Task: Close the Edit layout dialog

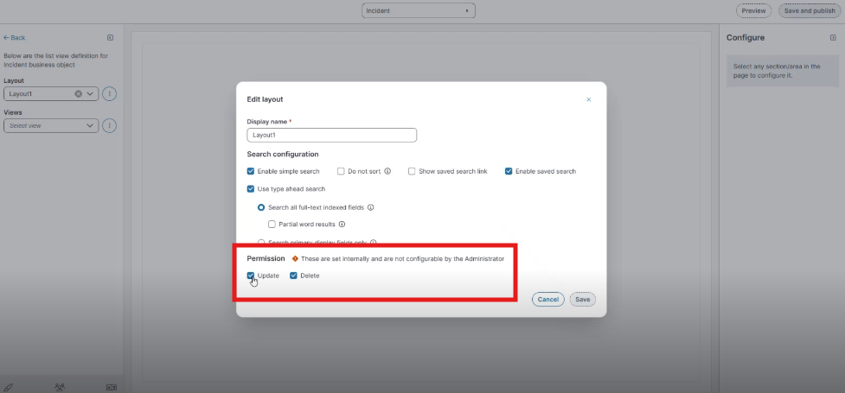Action: pos(588,99)
